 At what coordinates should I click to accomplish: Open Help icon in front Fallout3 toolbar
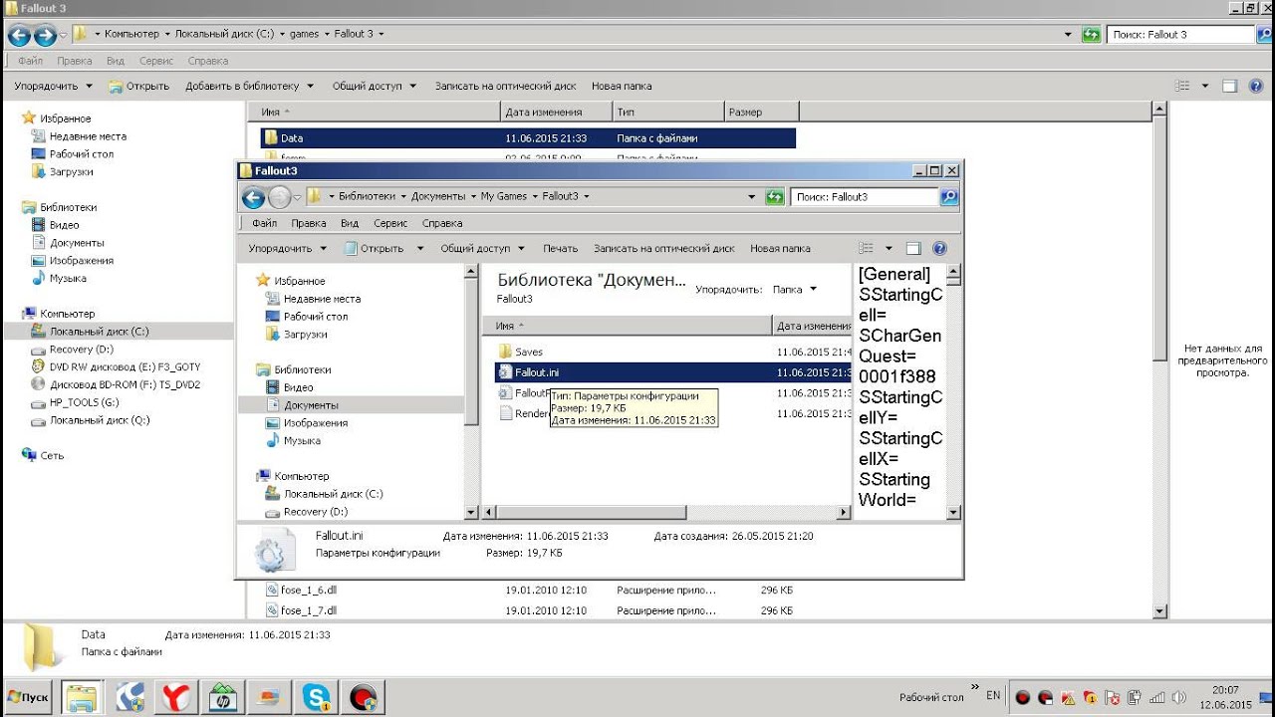coord(938,248)
